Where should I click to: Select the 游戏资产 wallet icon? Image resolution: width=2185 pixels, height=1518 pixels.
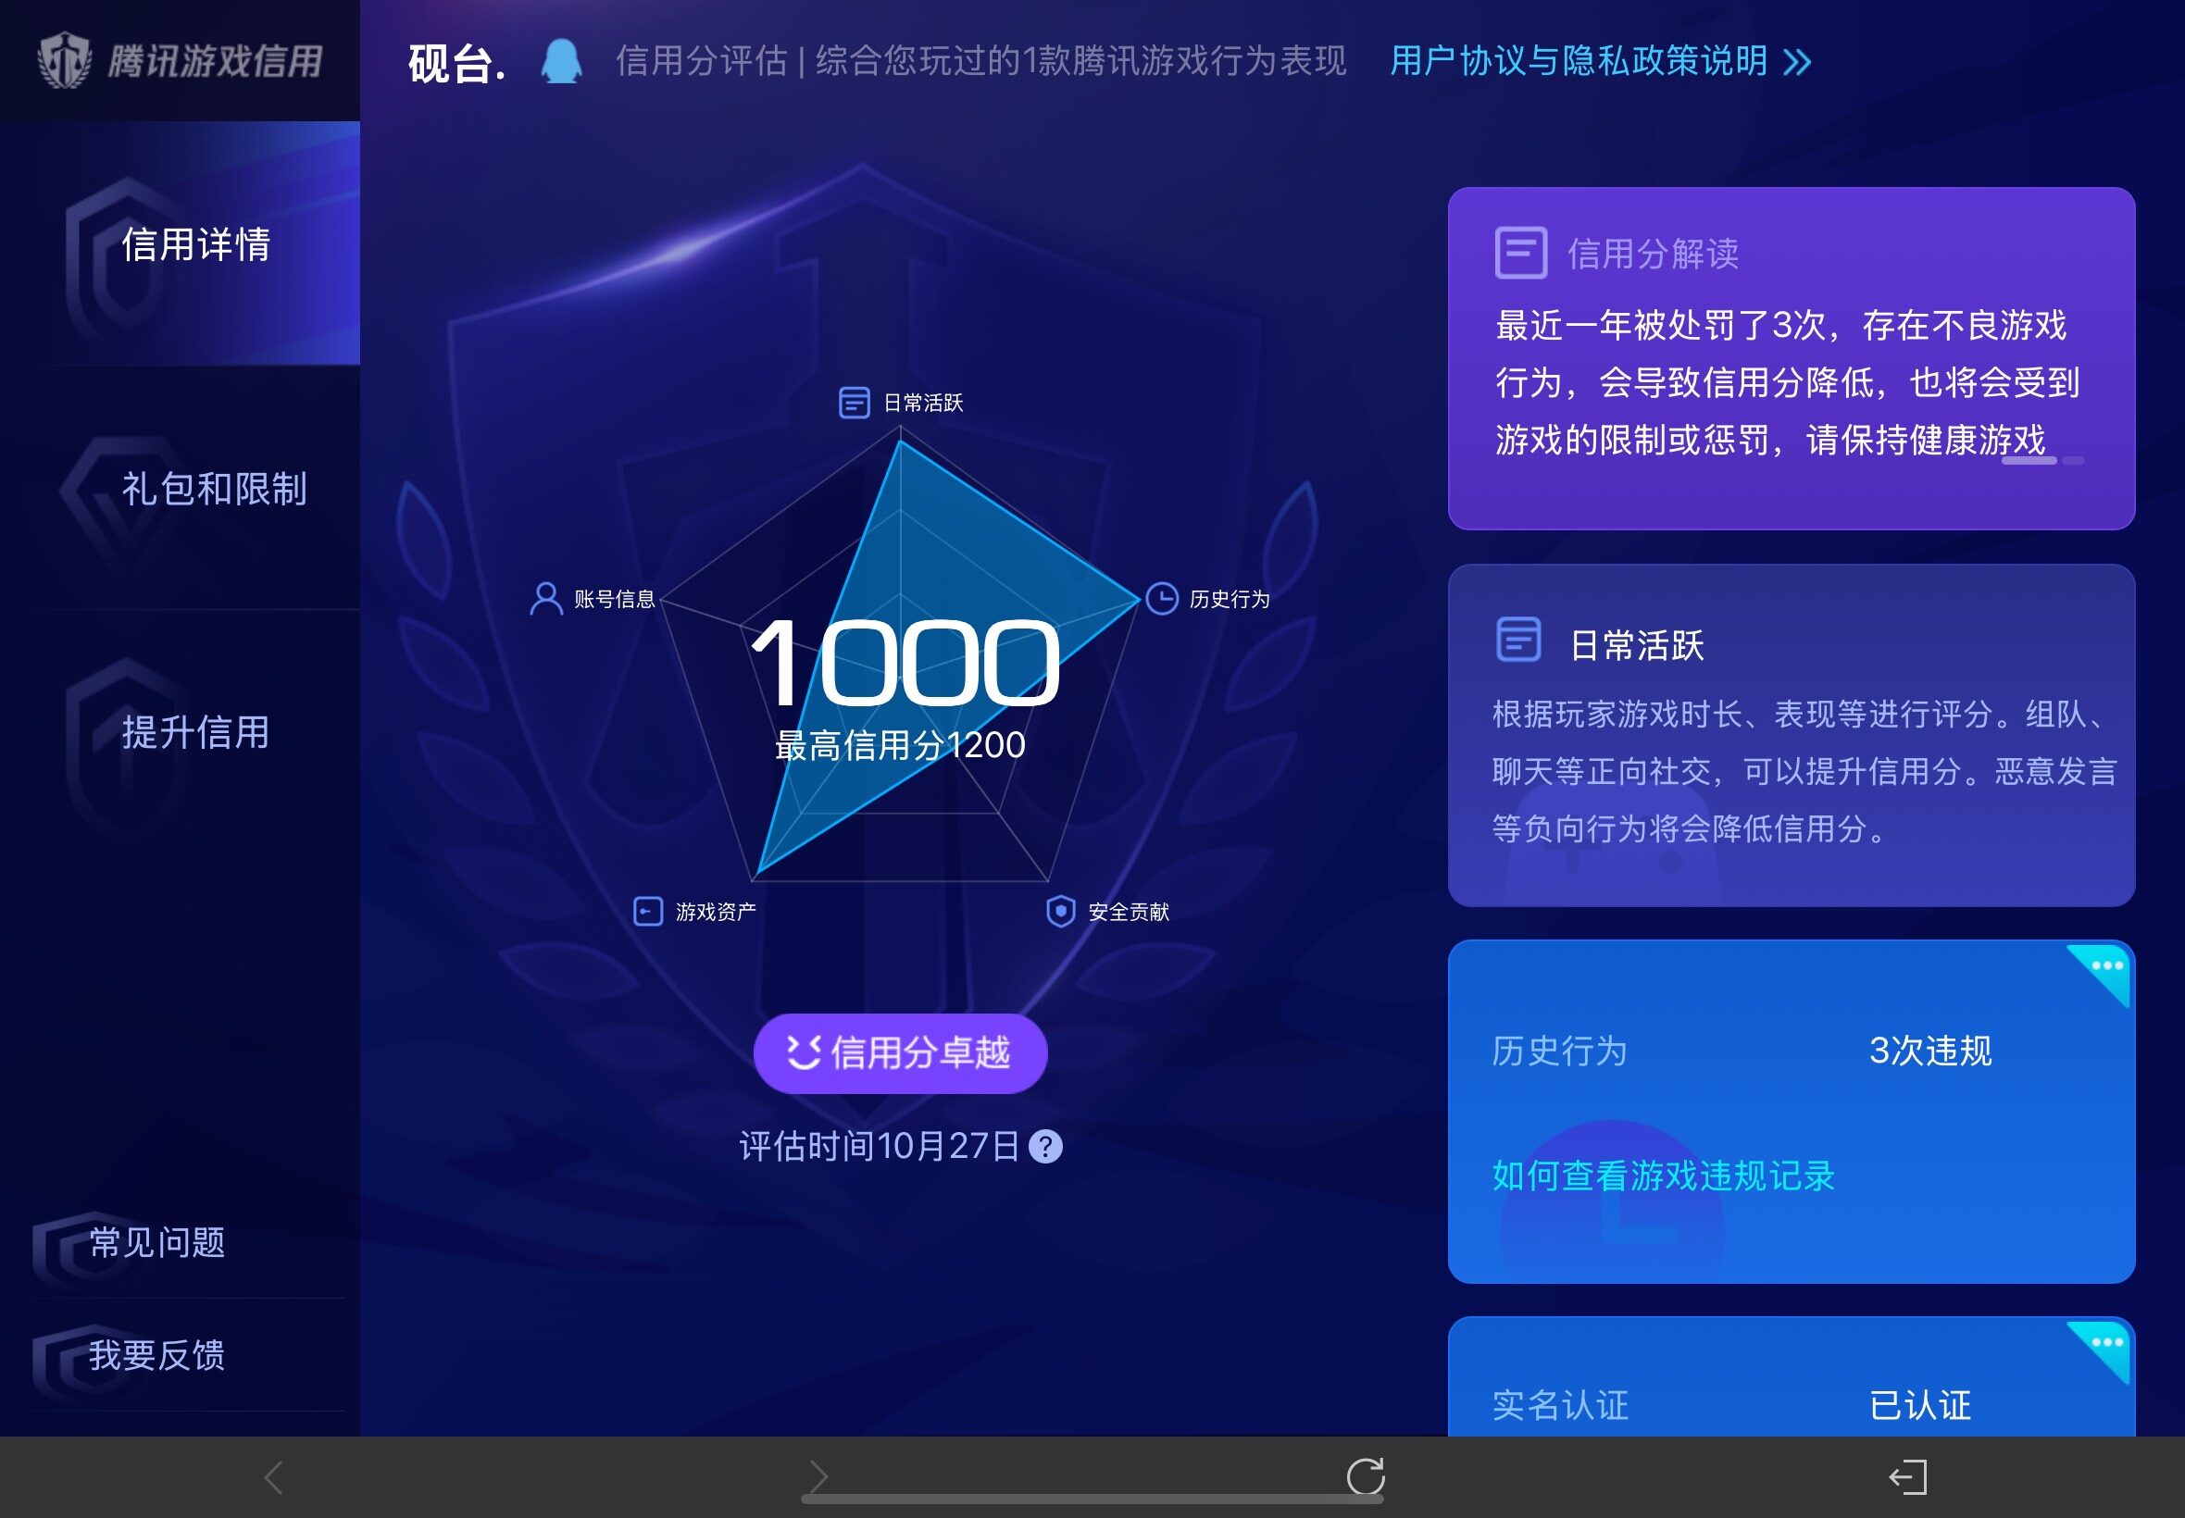click(x=648, y=911)
